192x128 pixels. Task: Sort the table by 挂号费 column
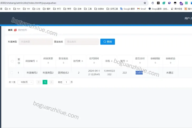pos(82,61)
